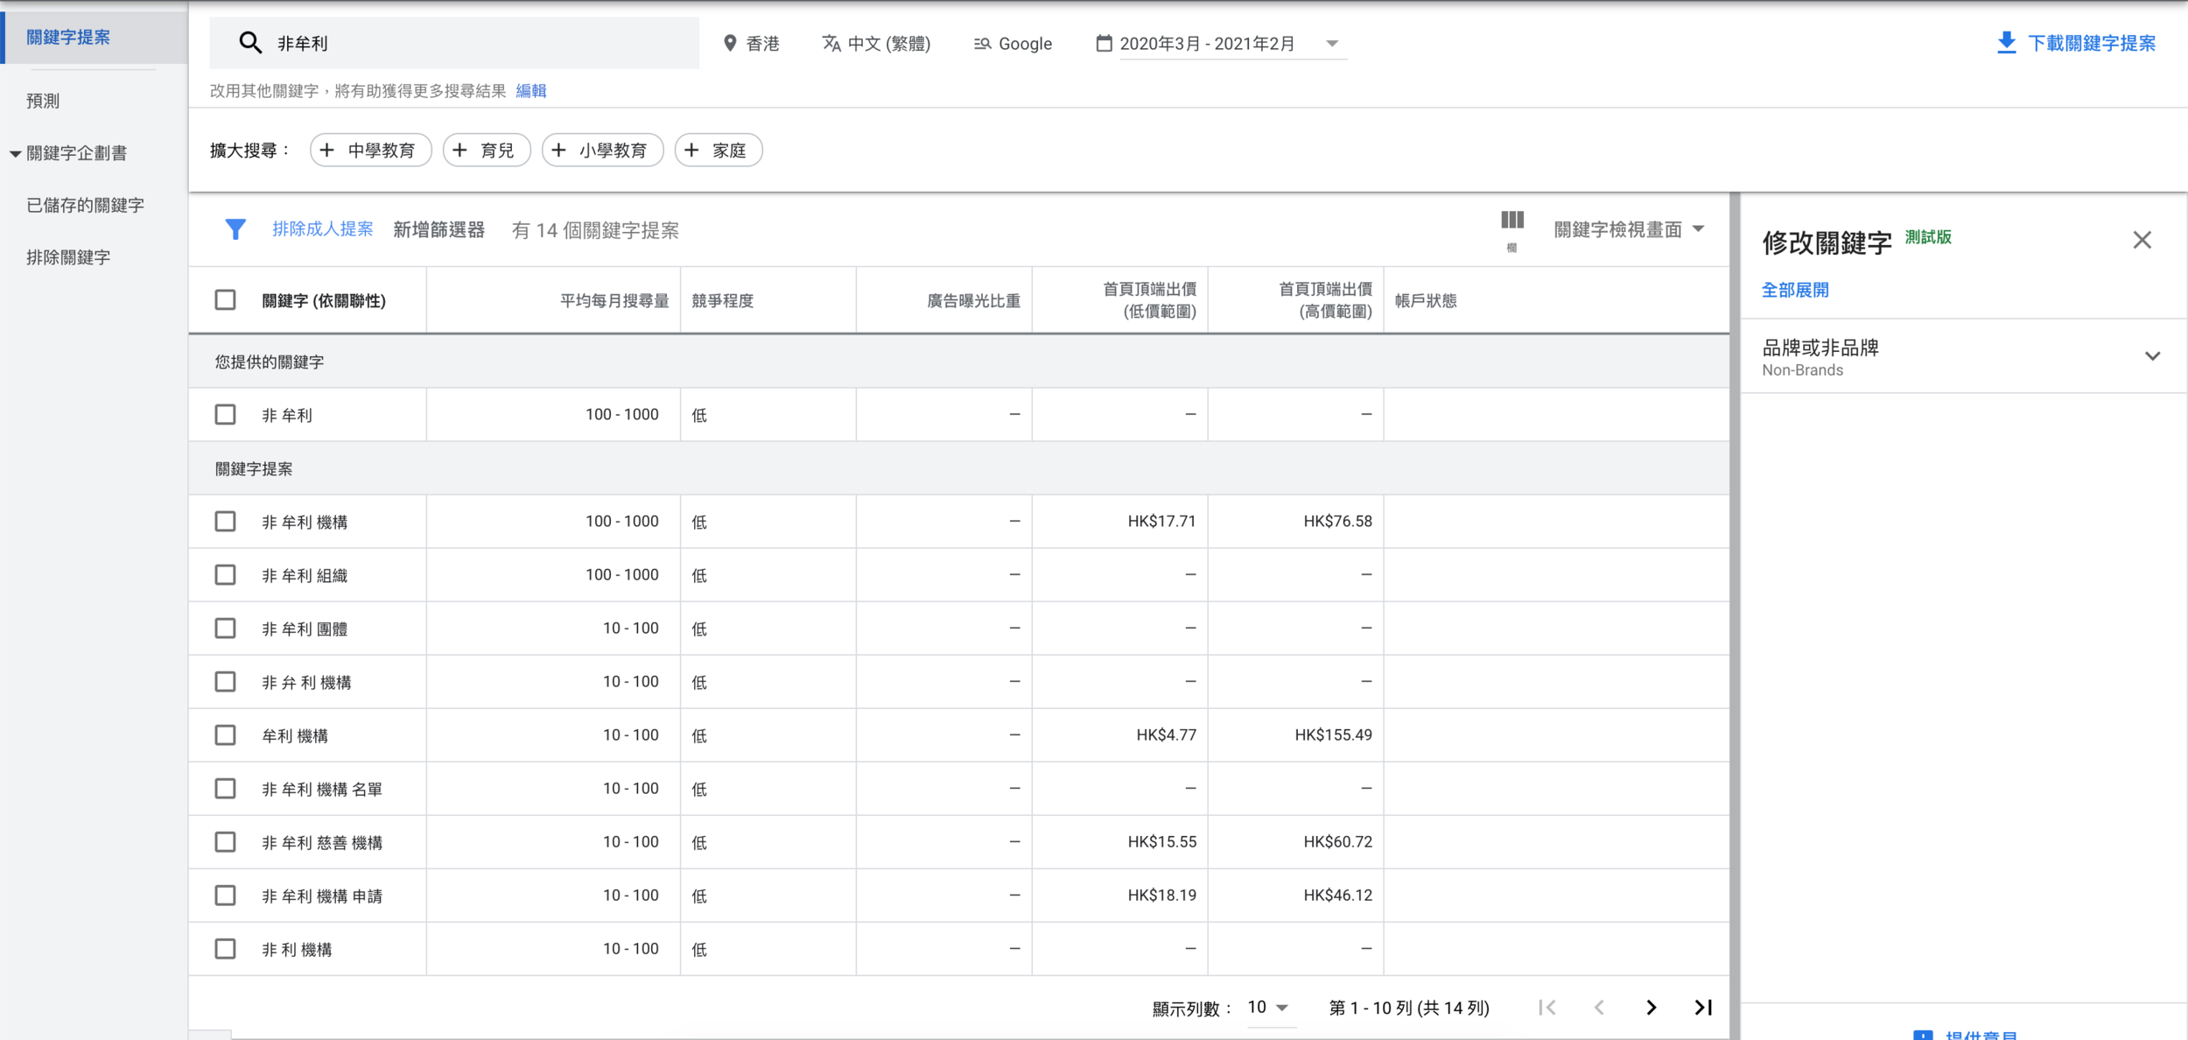This screenshot has height=1040, width=2188.
Task: Add 小學教育 to broaden search
Action: pyautogui.click(x=602, y=151)
